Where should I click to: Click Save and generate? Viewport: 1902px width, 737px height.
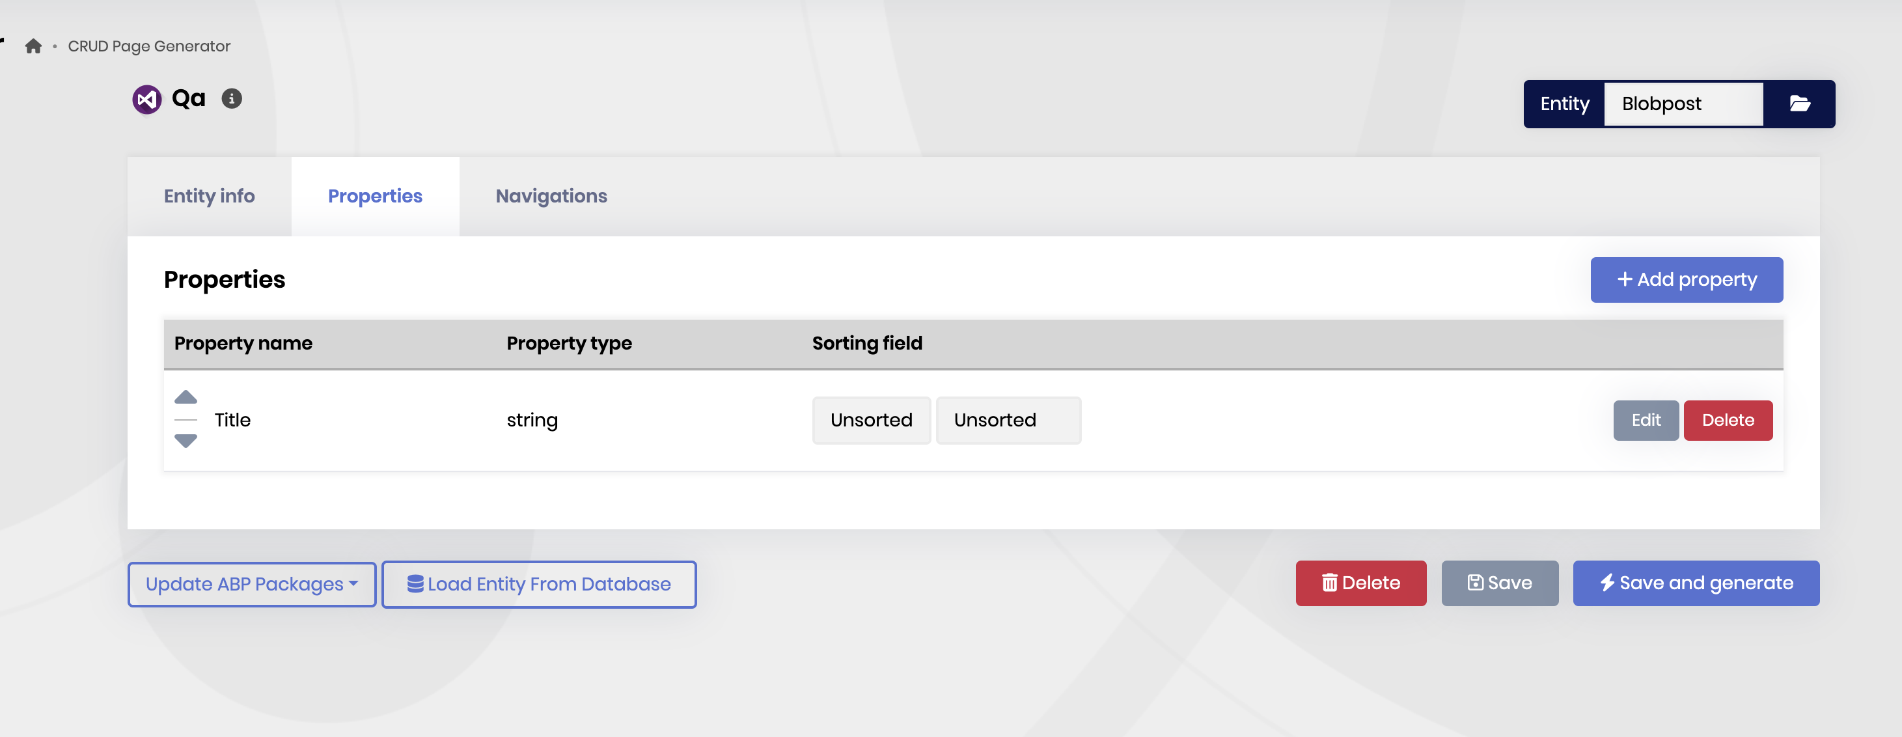coord(1696,583)
